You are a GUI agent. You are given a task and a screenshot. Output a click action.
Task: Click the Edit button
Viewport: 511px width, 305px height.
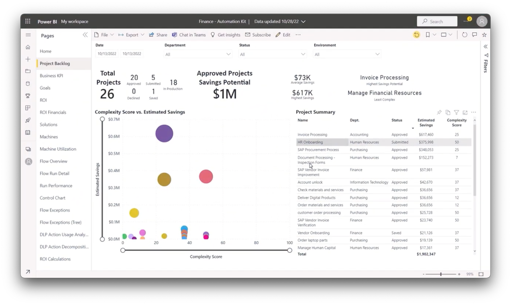283,35
